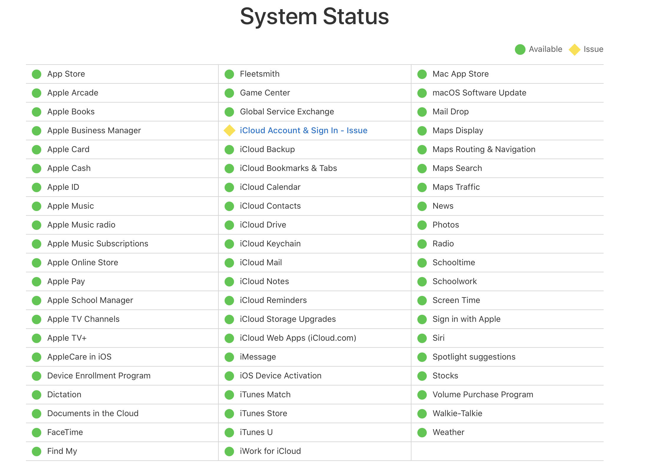Open the iCloud Account & Sign In issue link
672x468 pixels.
pyautogui.click(x=303, y=131)
